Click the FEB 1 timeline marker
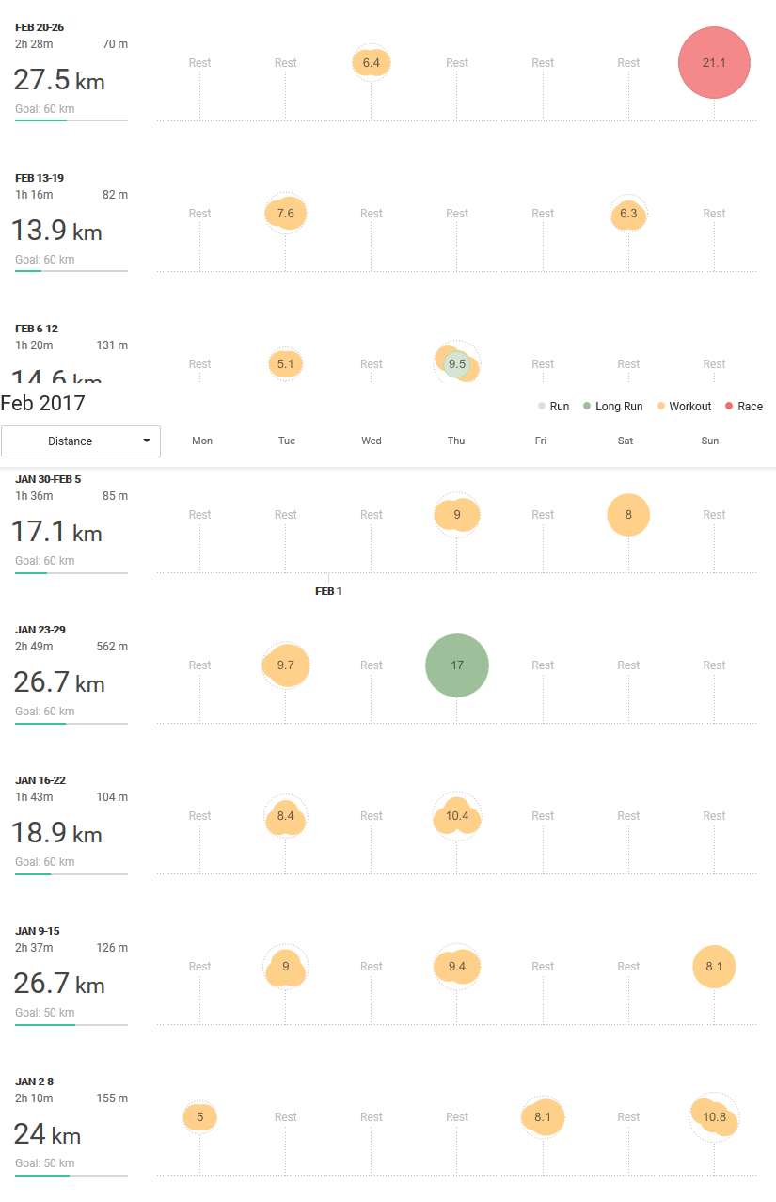Image resolution: width=776 pixels, height=1202 pixels. (328, 591)
